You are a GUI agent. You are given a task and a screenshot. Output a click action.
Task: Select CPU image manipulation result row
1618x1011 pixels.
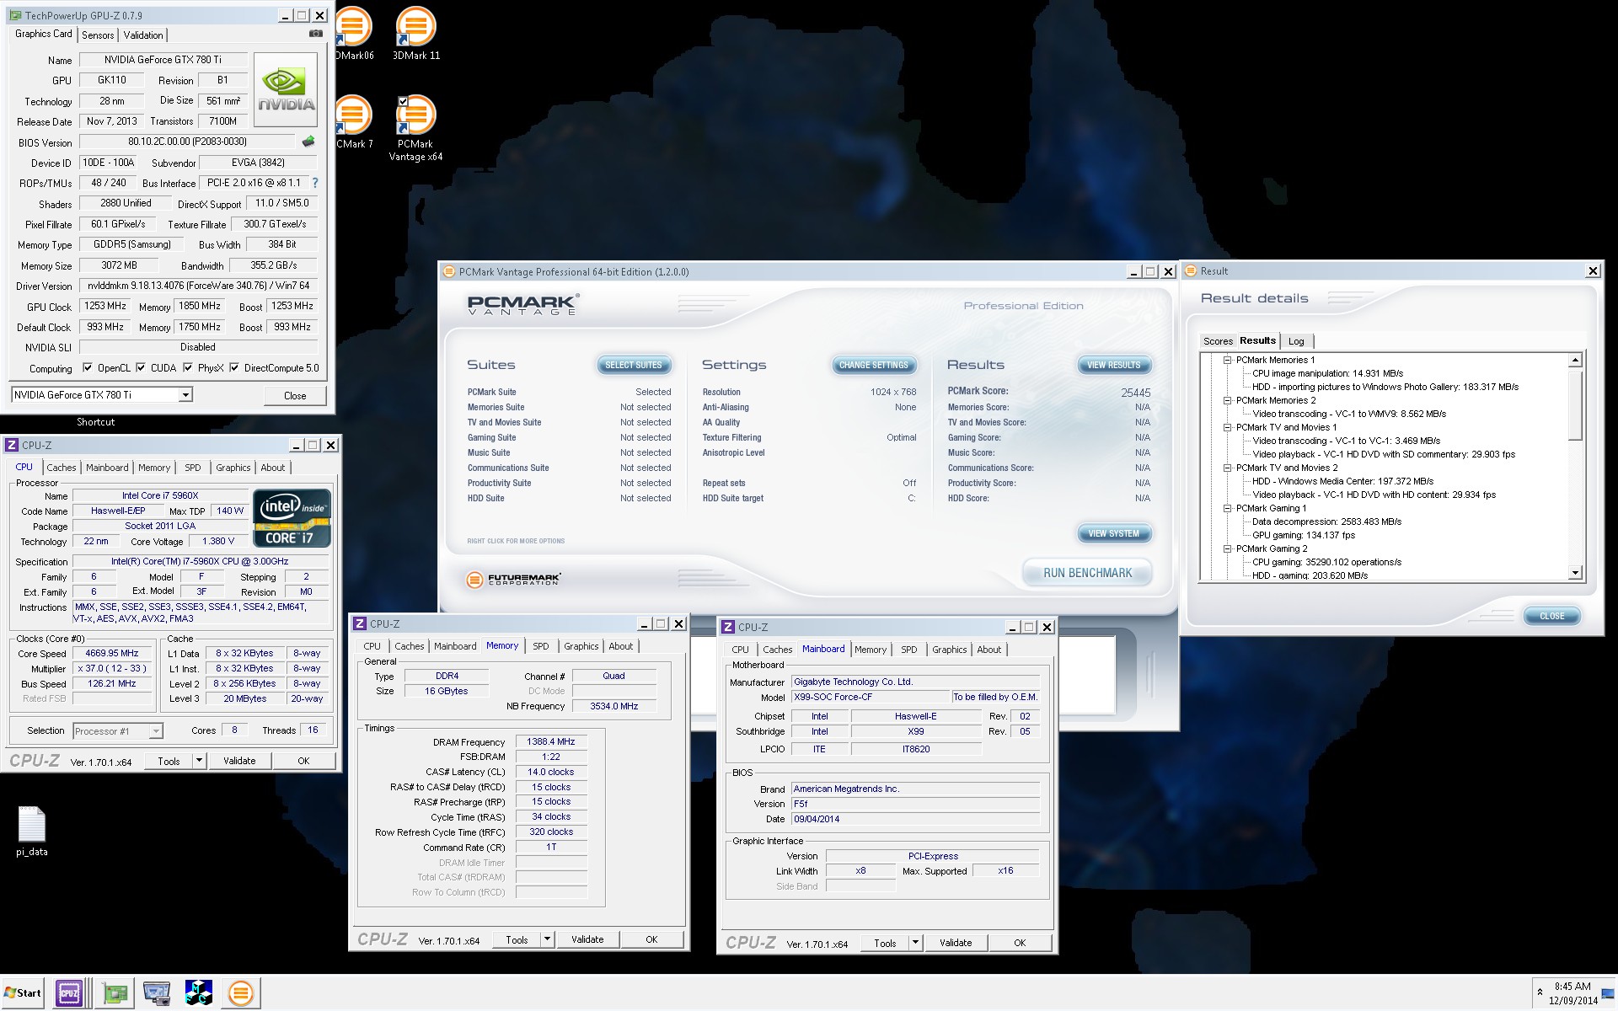click(1327, 373)
